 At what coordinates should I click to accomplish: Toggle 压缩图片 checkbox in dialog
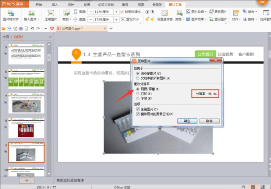pyautogui.click(x=138, y=109)
